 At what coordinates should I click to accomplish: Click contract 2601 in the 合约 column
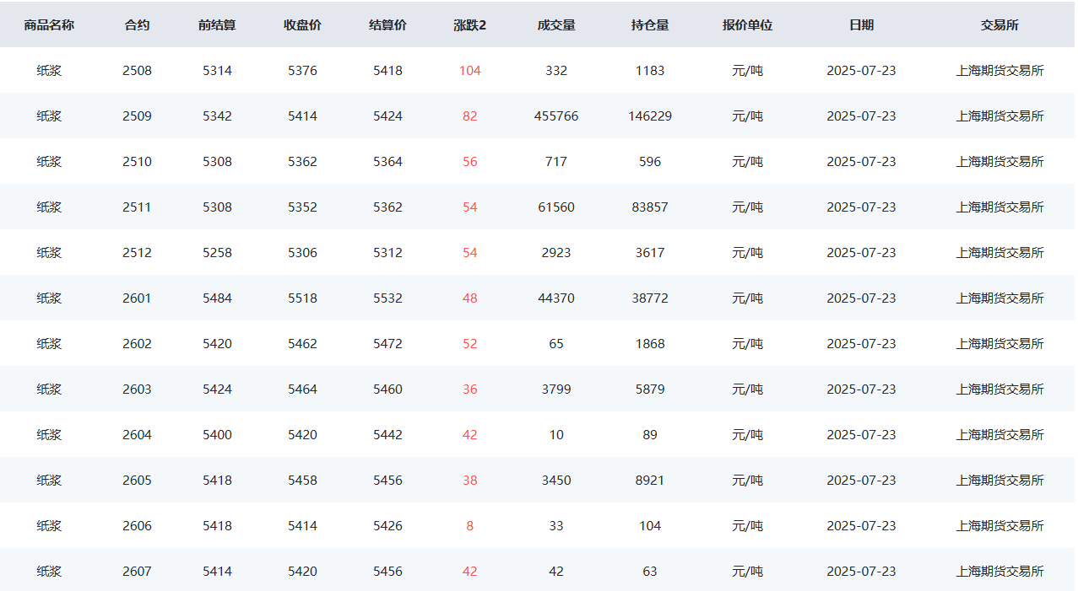point(137,298)
